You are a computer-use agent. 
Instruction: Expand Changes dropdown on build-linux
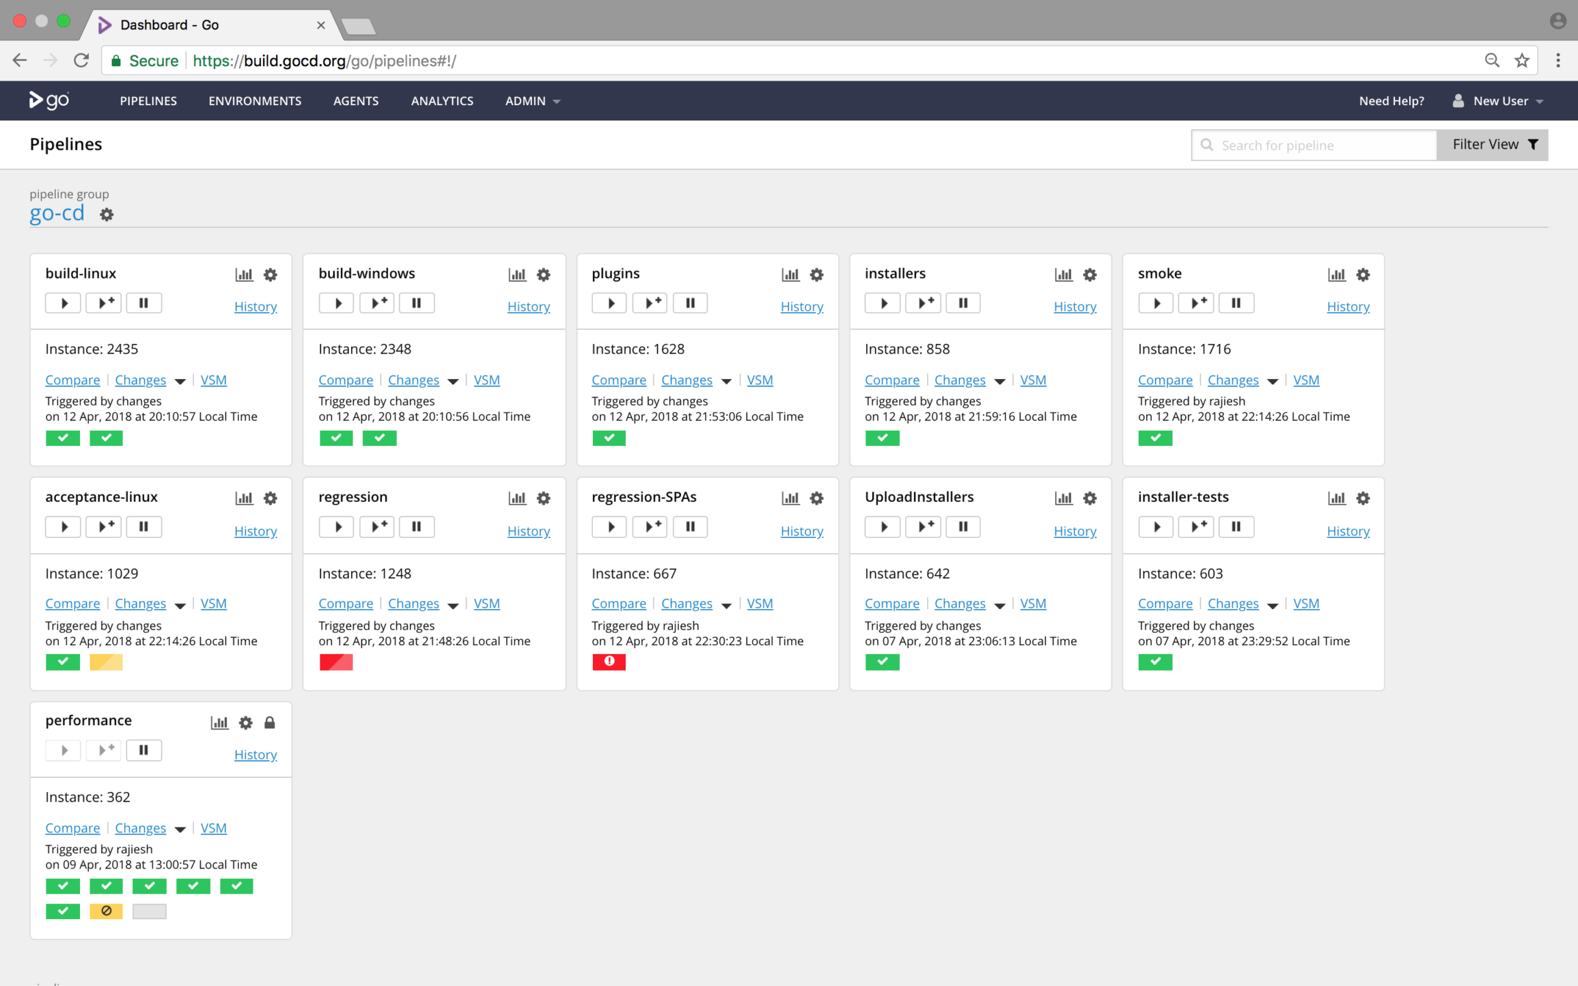pyautogui.click(x=180, y=381)
